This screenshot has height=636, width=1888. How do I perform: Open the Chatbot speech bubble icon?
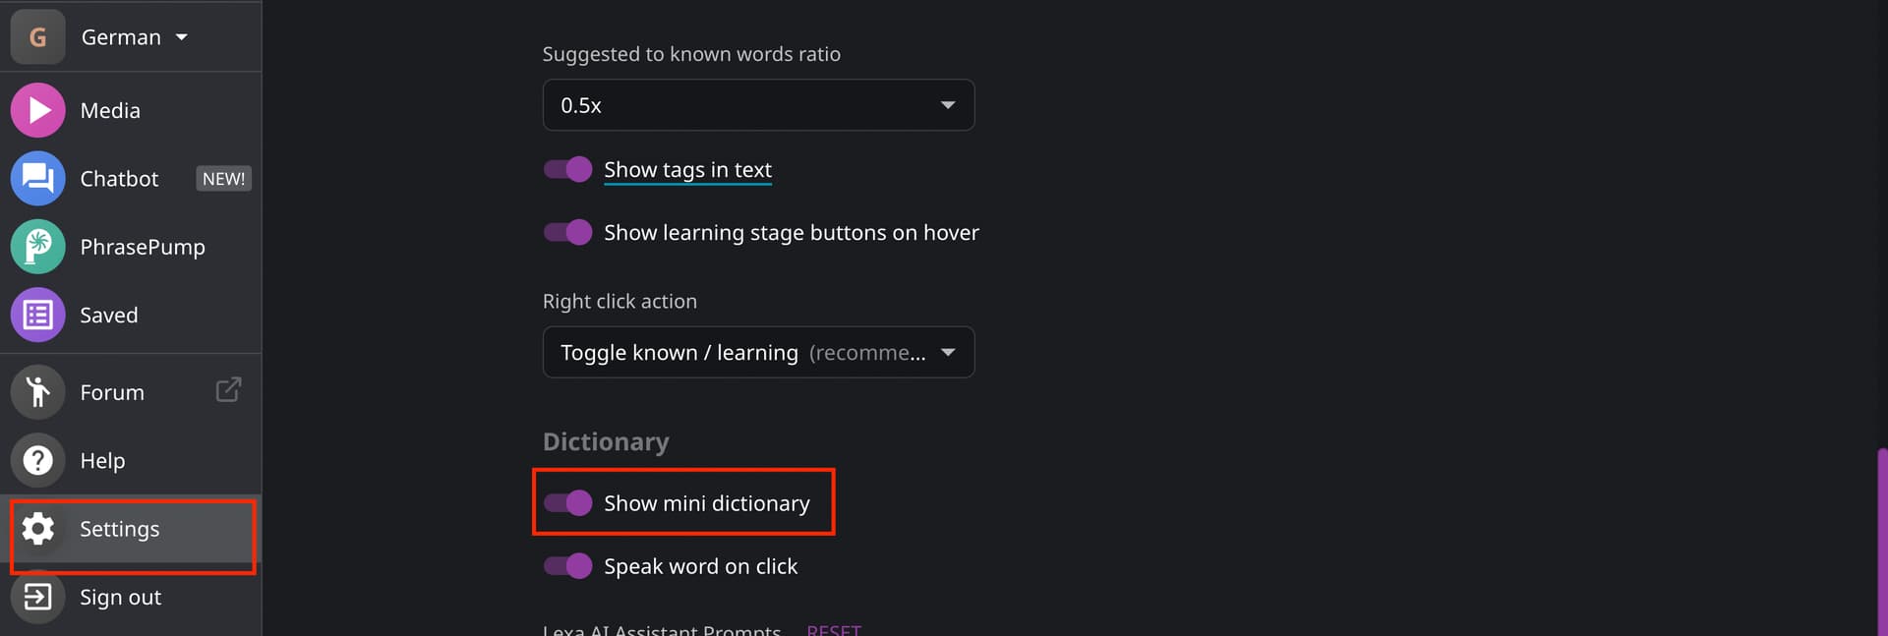(x=37, y=178)
